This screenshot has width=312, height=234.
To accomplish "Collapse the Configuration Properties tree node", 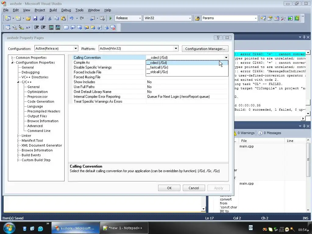I will [x=12, y=62].
